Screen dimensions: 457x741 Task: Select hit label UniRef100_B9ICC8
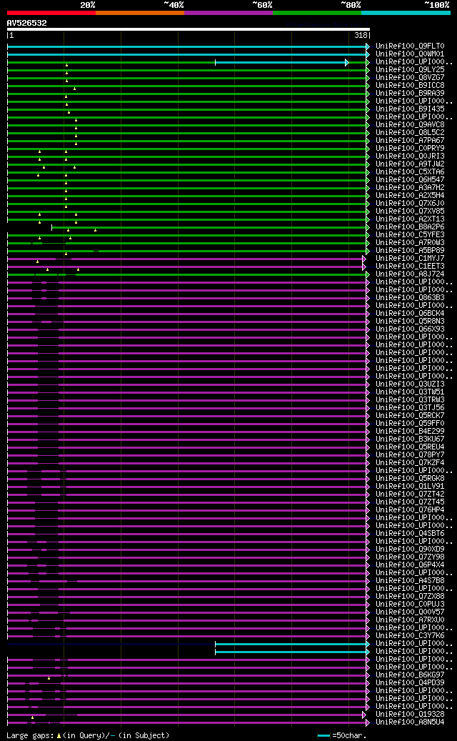click(x=410, y=86)
